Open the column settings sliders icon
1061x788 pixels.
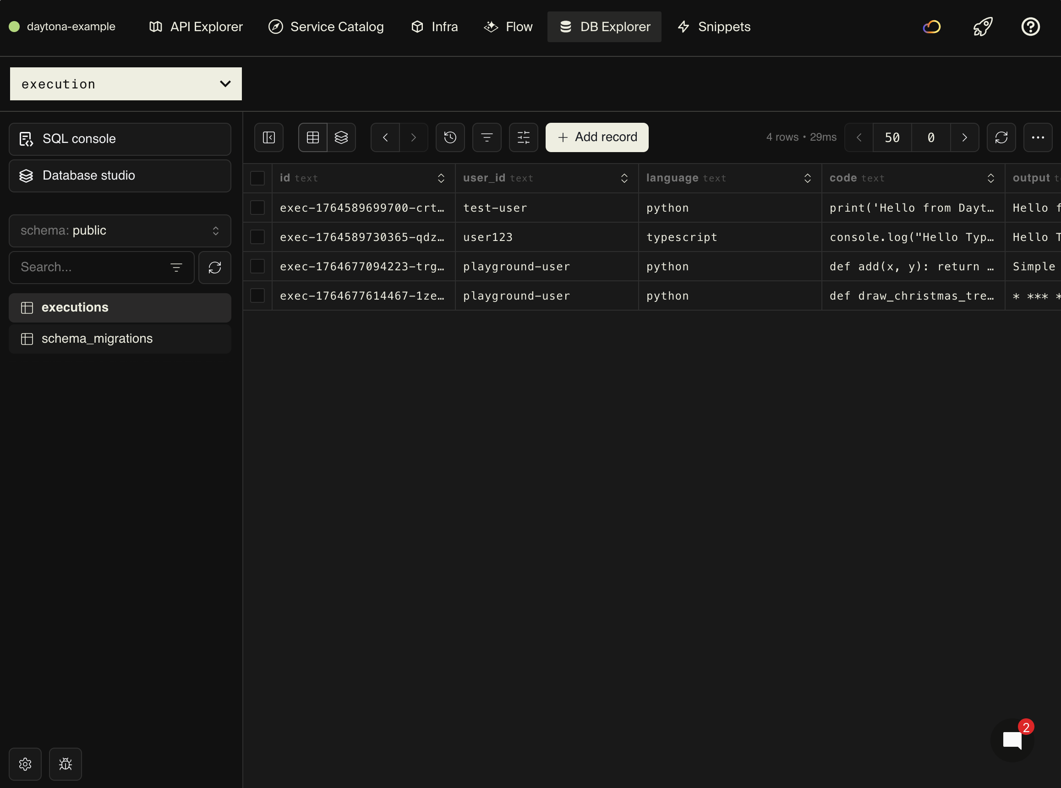523,137
